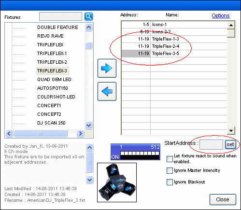The width and height of the screenshot is (241, 210).
Task: Click the fixture list scroll-right arrow
Action: [80, 133]
